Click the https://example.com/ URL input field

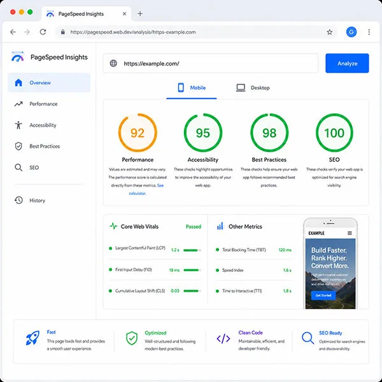211,63
